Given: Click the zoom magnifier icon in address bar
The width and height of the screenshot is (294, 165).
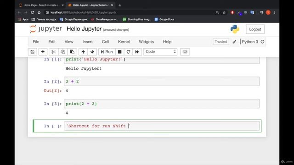Looking at the screenshot, I should point(217,12).
